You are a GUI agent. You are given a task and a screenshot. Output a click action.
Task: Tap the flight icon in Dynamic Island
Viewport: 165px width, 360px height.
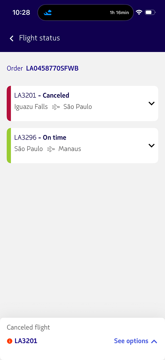48,12
